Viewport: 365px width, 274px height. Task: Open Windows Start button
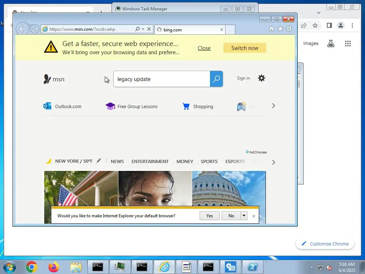click(10, 267)
